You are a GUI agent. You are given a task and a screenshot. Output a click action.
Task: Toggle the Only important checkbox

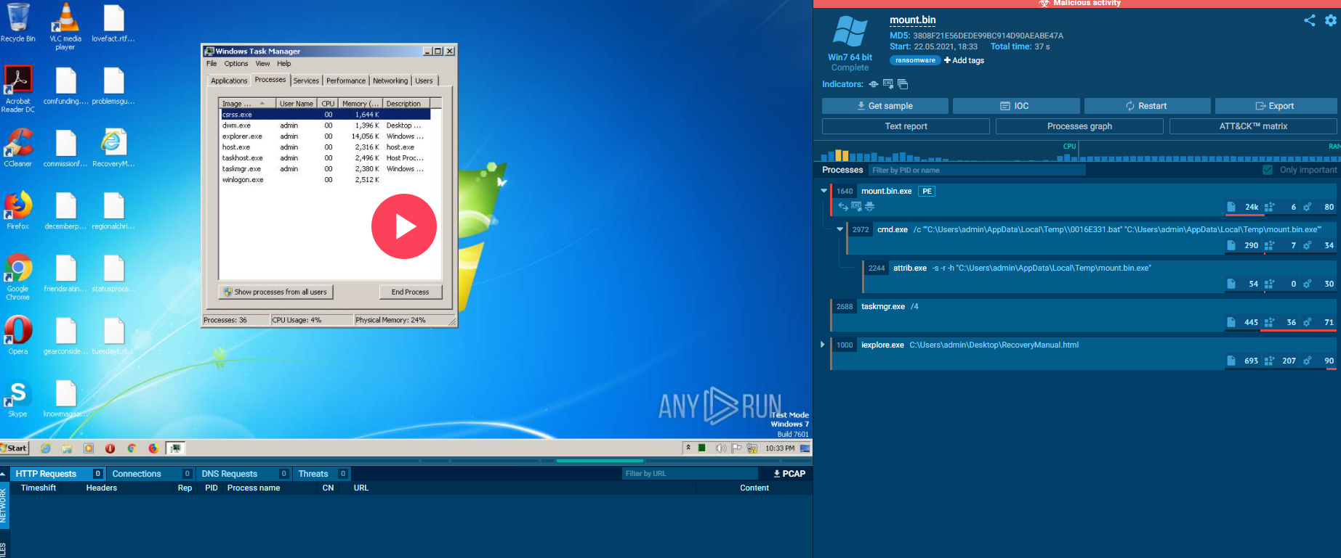1268,170
